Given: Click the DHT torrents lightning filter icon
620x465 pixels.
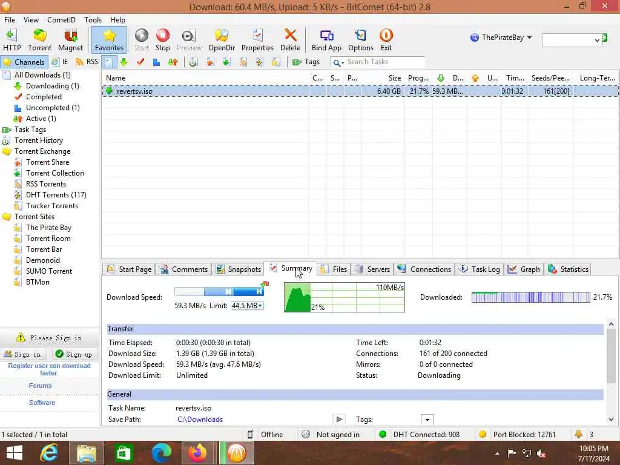Looking at the screenshot, I should click(x=259, y=62).
